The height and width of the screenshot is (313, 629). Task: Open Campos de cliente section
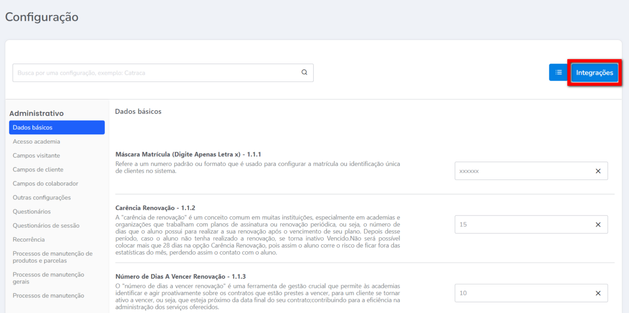38,170
